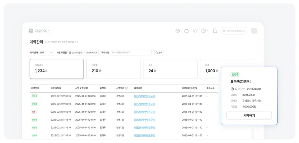Viewport: 299px width, 143px height.
Task: Click the 요청자 column header
Action: click(103, 88)
